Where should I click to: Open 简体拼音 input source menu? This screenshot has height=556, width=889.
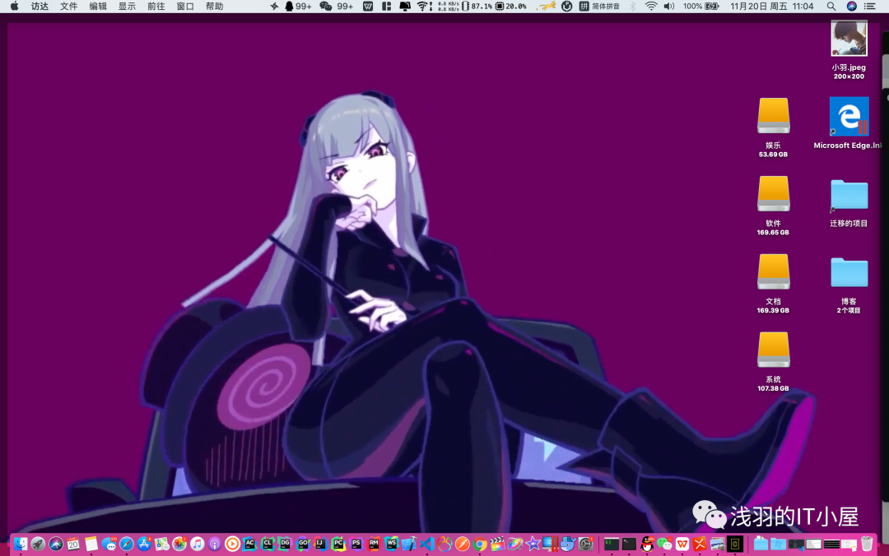point(599,7)
